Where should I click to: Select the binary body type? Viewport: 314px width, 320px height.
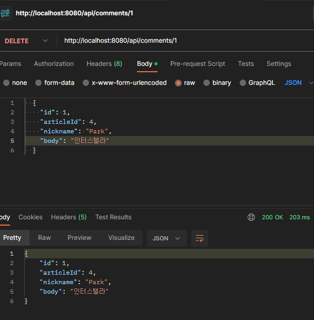[207, 83]
